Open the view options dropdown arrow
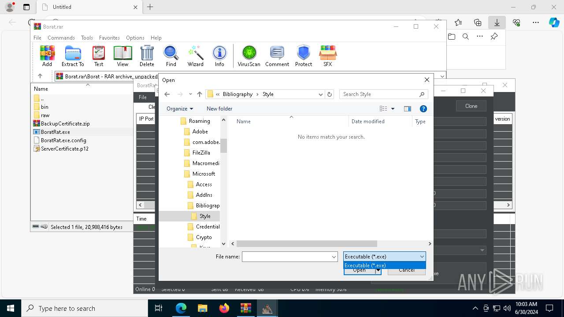564x317 pixels. (x=393, y=109)
